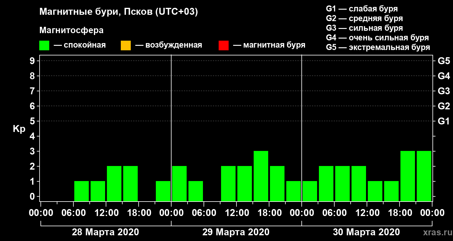Click the 'G4 — очень сильная буря' legend line
This screenshot has width=453, height=241.
[377, 38]
